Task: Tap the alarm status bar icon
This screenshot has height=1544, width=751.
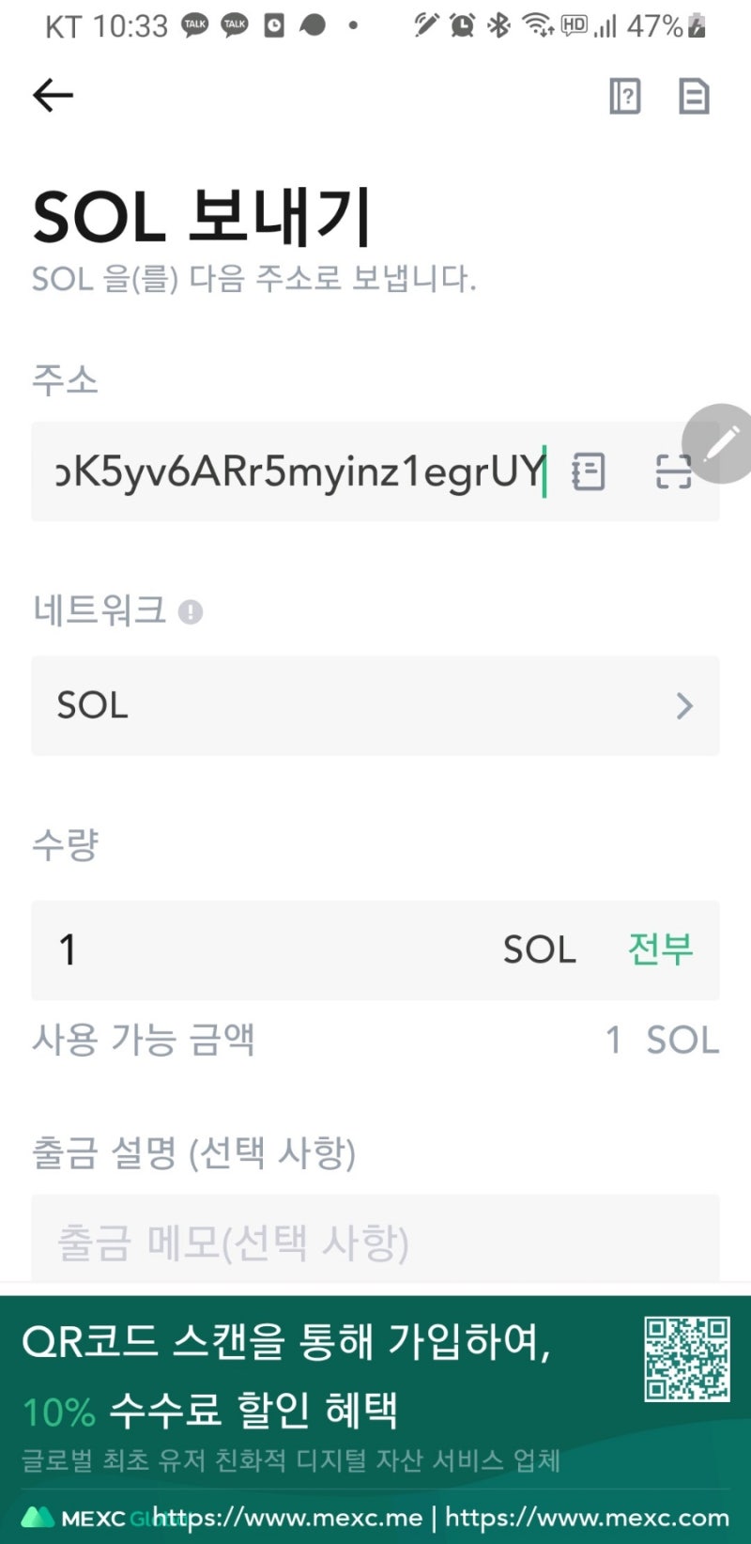Action: (462, 25)
